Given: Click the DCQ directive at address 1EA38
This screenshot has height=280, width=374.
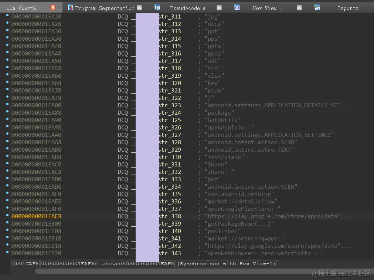Looking at the screenshot, I should (x=123, y=39).
